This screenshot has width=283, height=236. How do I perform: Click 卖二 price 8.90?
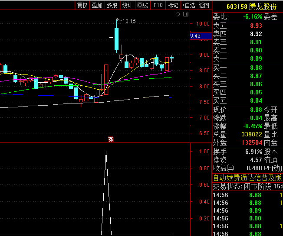coord(256,50)
